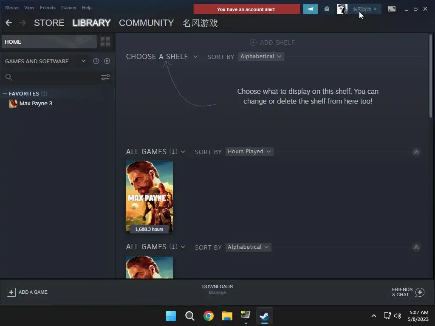
Task: Open the Hours Played sort dropdown
Action: pos(249,152)
